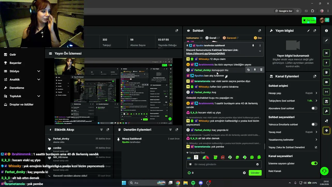Click the Mesaj Sabitlendi entry in Denetim Eylemleri
This screenshot has height=187, width=332.
pos(148,140)
